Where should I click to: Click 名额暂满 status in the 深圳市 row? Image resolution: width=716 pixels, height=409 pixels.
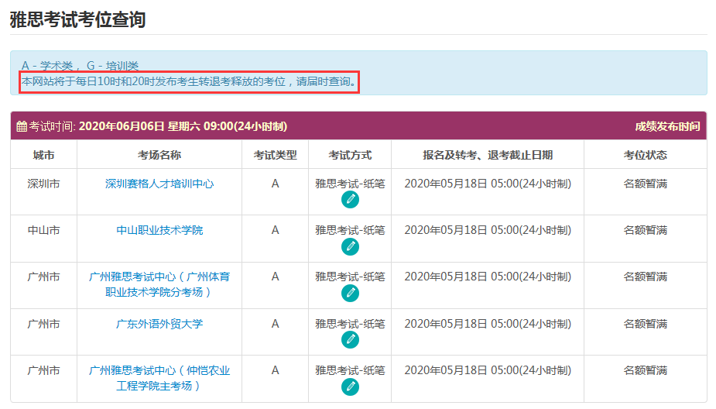645,184
